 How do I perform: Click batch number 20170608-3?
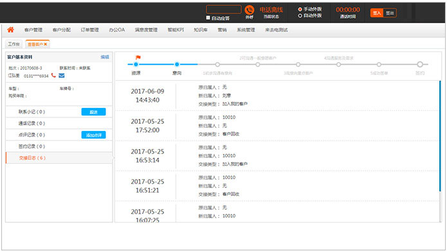pos(31,68)
